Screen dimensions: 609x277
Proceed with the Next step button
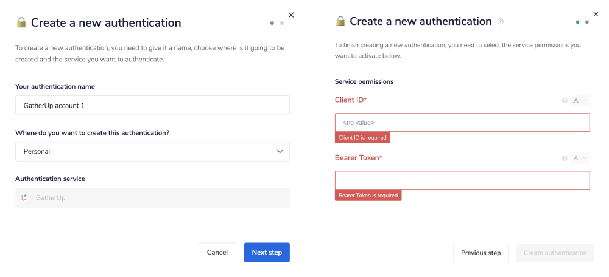click(x=267, y=253)
